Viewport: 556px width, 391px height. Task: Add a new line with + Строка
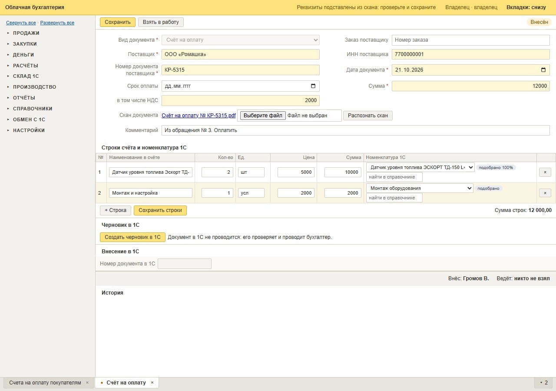point(116,210)
